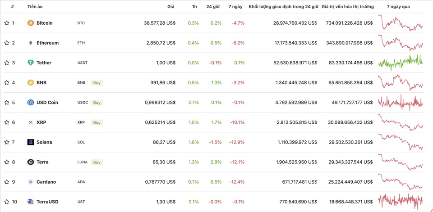The image size is (433, 212).
Task: Toggle the star next to XRP
Action: pos(7,122)
